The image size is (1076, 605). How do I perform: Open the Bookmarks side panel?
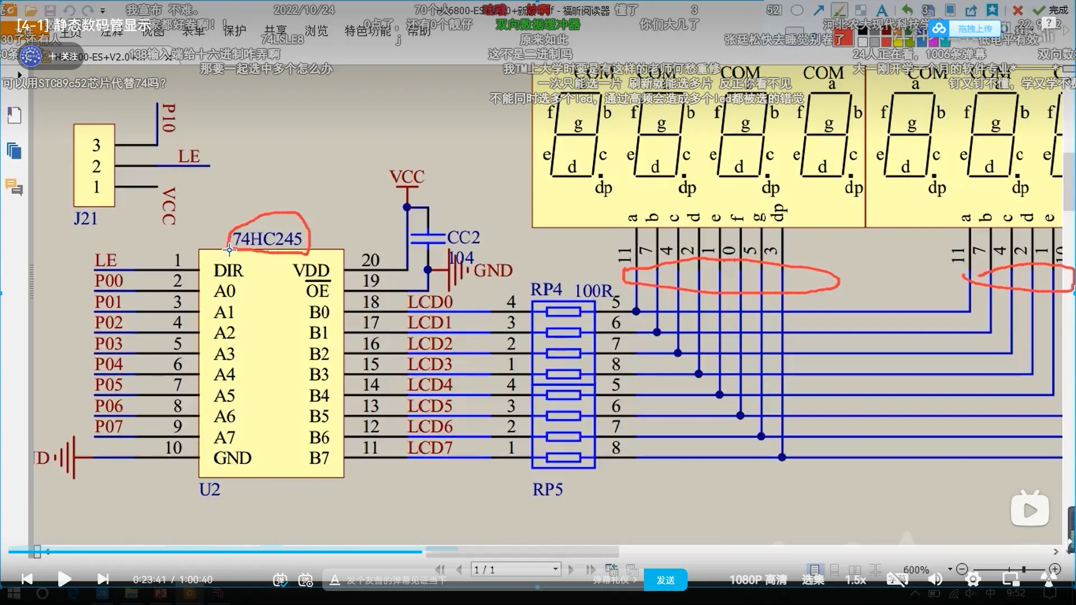tap(14, 115)
